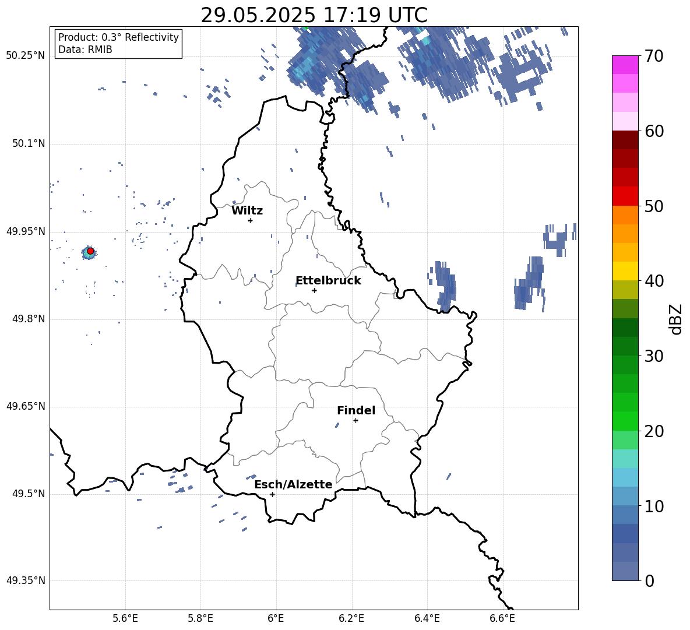Click the bright red swatch just above 50

tap(625, 196)
